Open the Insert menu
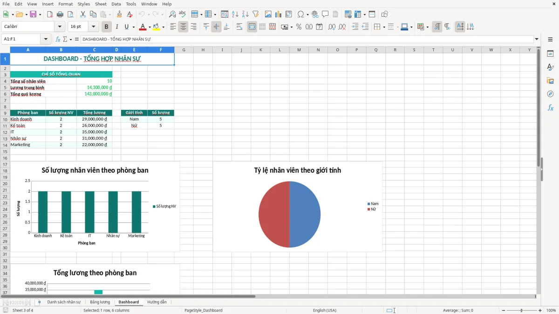The image size is (559, 314). (x=48, y=4)
